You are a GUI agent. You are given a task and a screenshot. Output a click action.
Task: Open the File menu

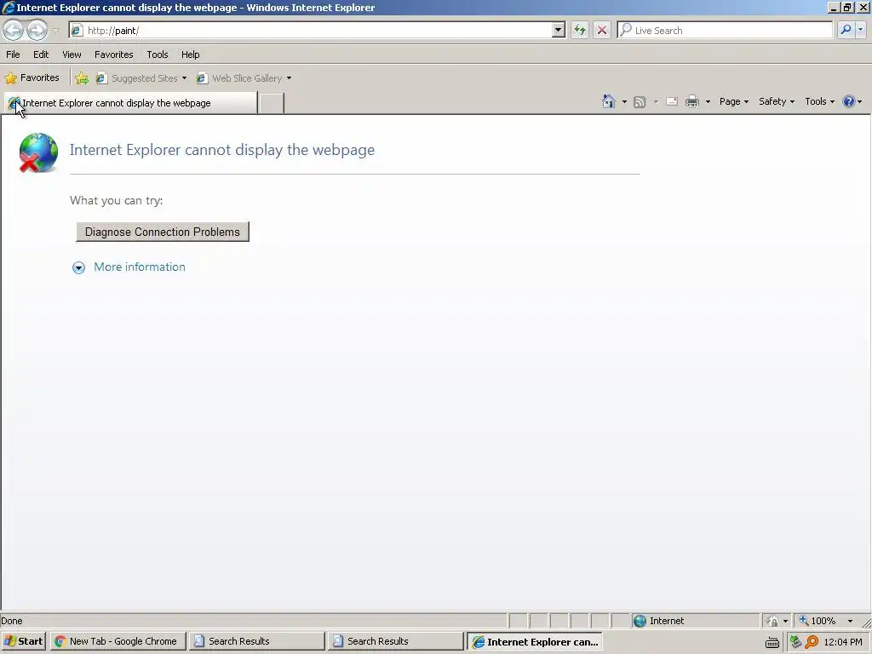13,54
